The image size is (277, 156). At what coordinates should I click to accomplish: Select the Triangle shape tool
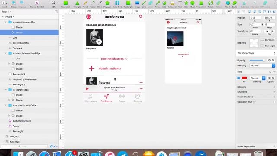[x=77, y=4]
